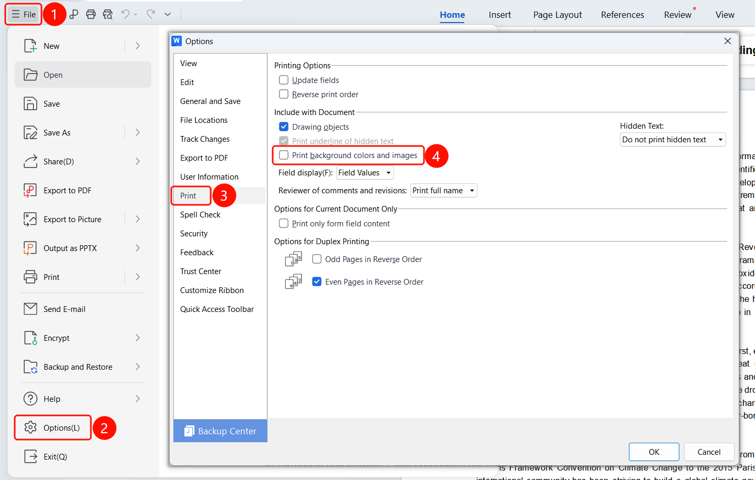This screenshot has height=480, width=755.
Task: Click OK in the Options dialog
Action: (654, 452)
